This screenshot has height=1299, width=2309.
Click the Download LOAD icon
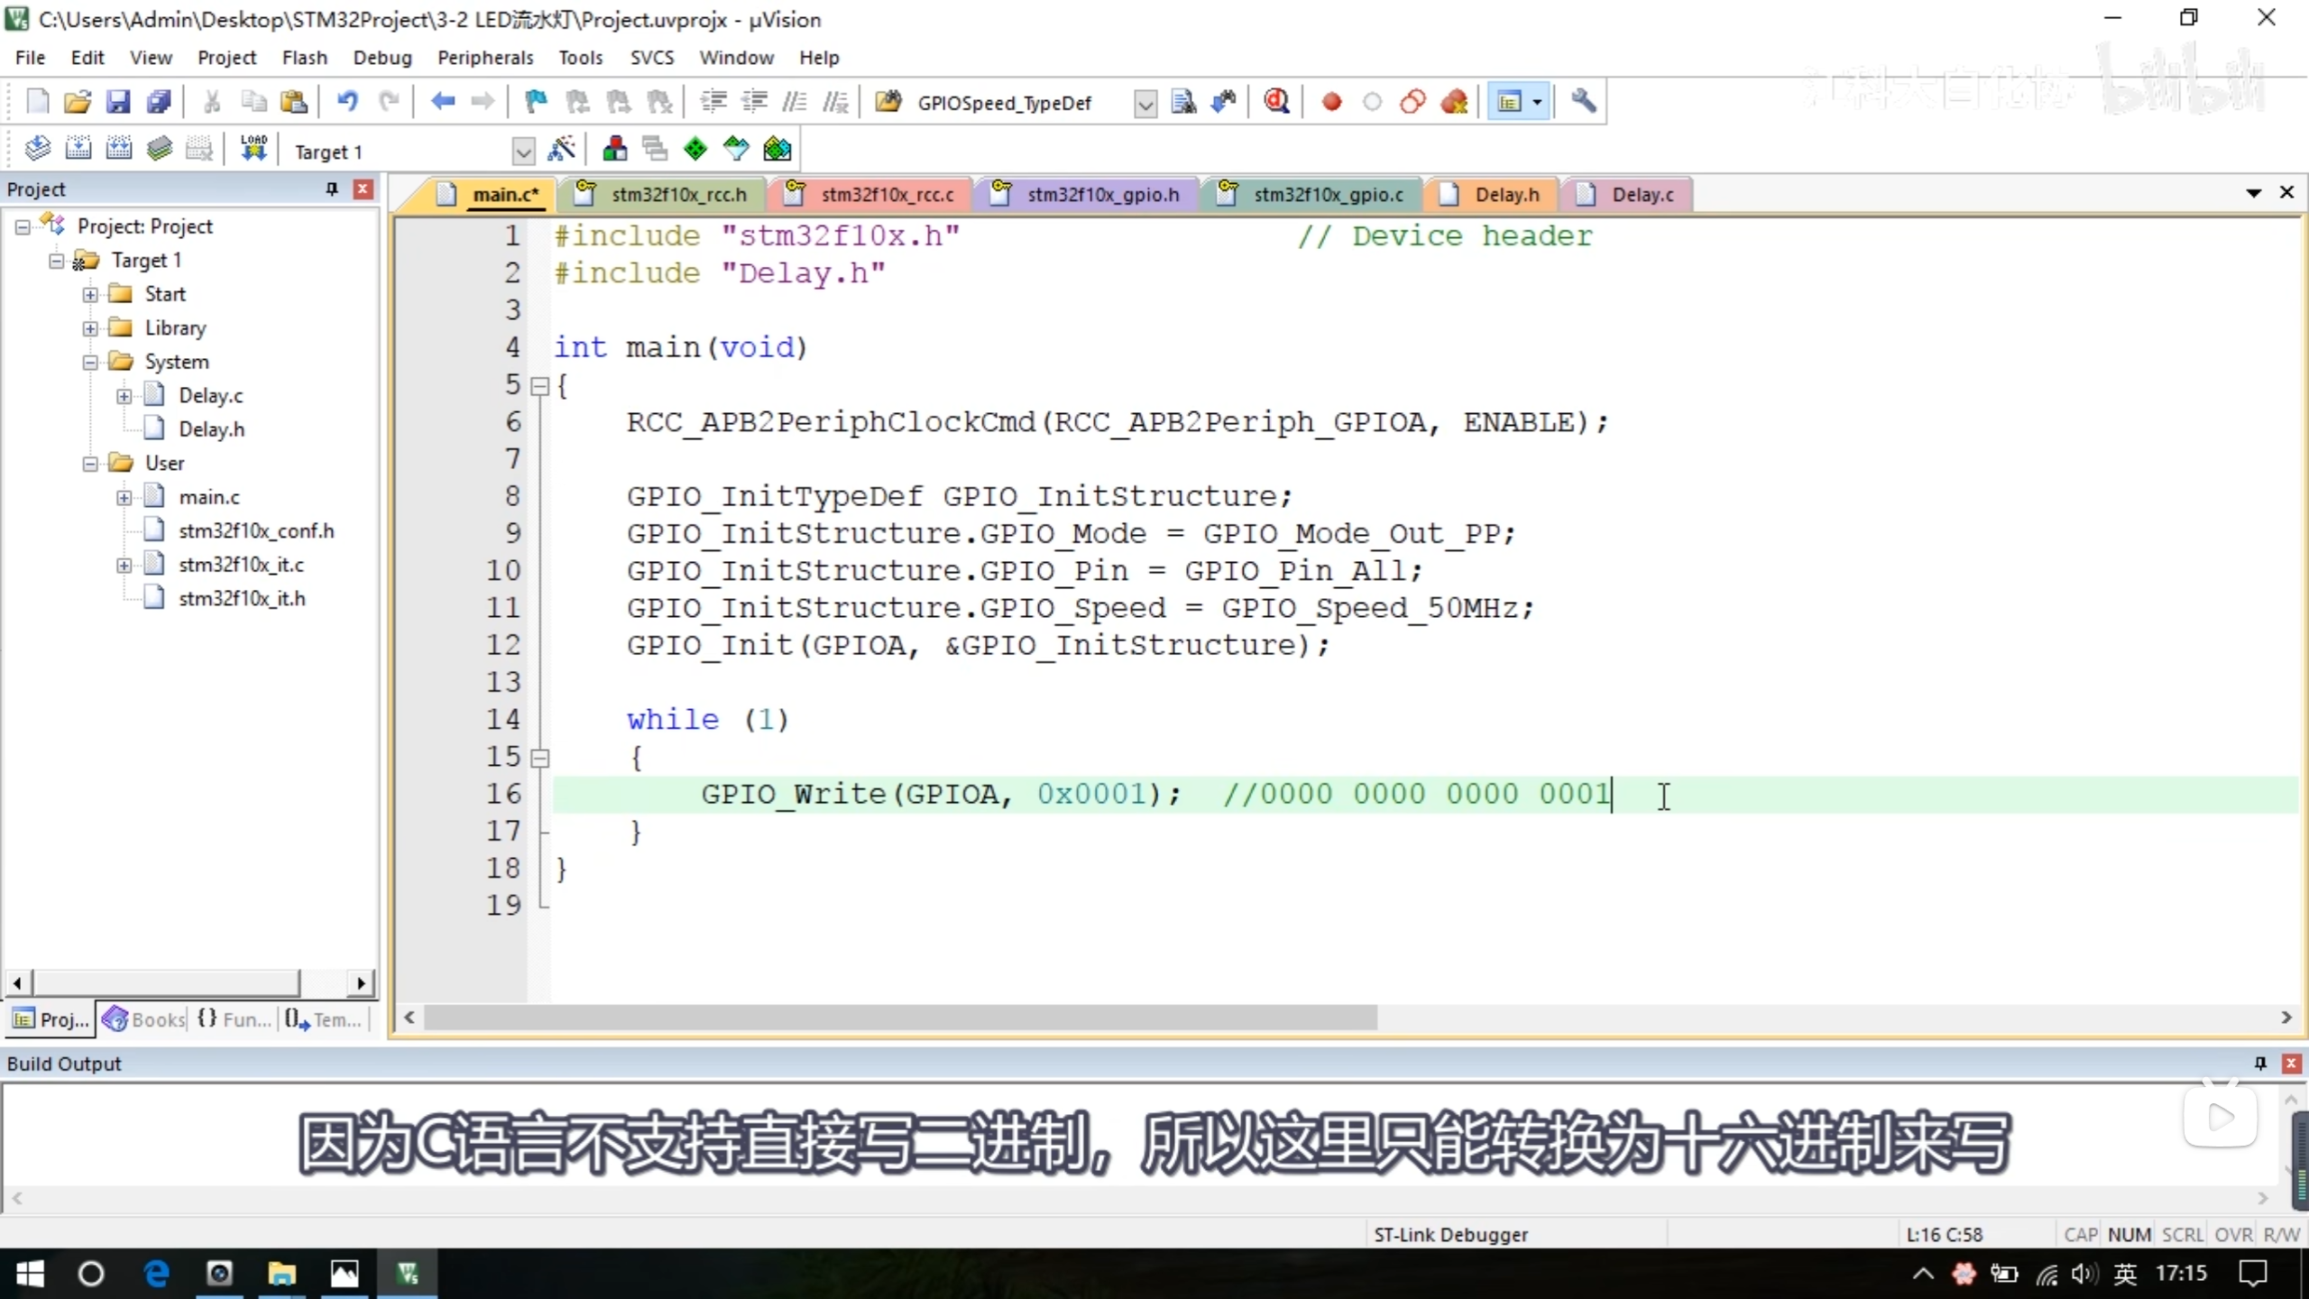(x=253, y=150)
